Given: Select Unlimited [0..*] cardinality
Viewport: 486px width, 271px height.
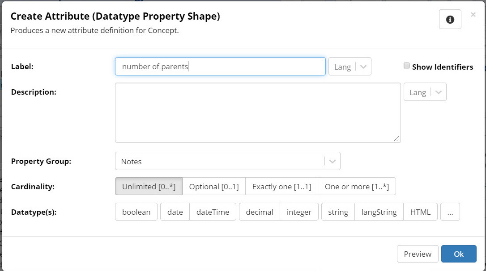Looking at the screenshot, I should pyautogui.click(x=149, y=187).
